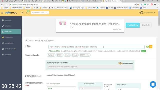Open the Chrome three-dot menu
Viewport: 160px width, 90px height.
pos(158,4)
